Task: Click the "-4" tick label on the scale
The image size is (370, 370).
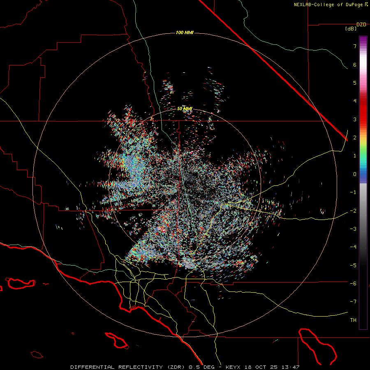Action: coord(353,247)
